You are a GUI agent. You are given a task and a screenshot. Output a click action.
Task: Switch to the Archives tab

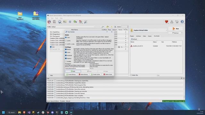pos(138,36)
